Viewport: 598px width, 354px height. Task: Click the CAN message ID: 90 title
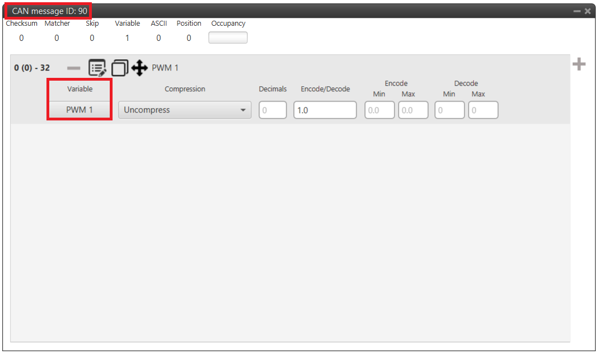[x=49, y=11]
